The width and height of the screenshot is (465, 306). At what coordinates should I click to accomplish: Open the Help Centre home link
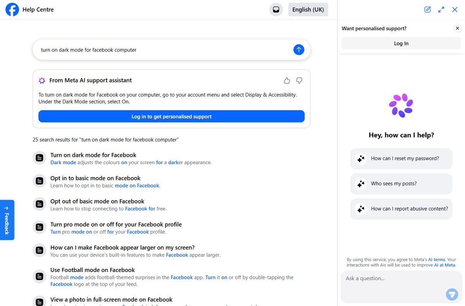pyautogui.click(x=38, y=10)
